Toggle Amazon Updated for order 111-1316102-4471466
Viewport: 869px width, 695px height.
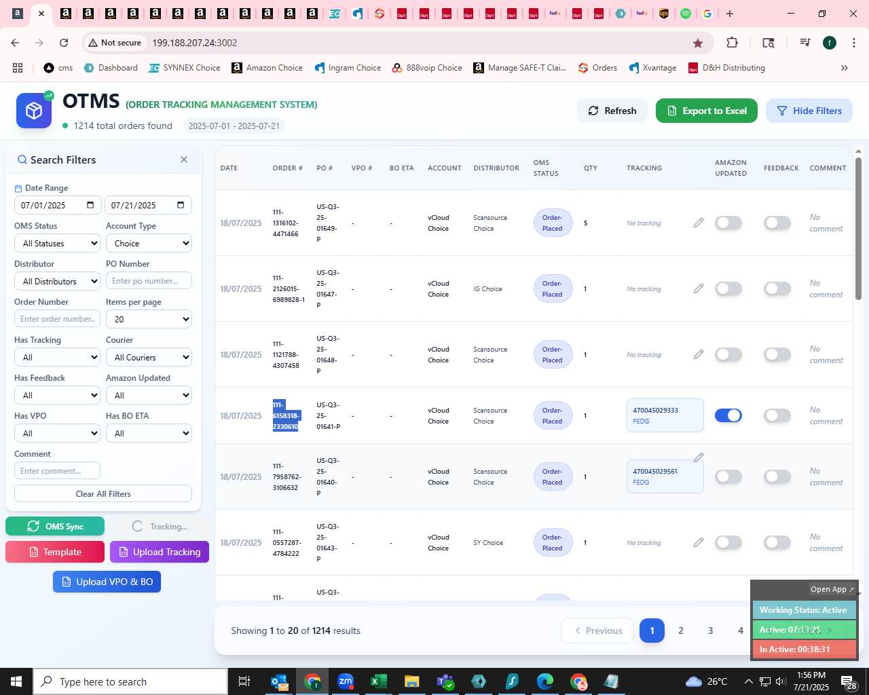click(728, 223)
